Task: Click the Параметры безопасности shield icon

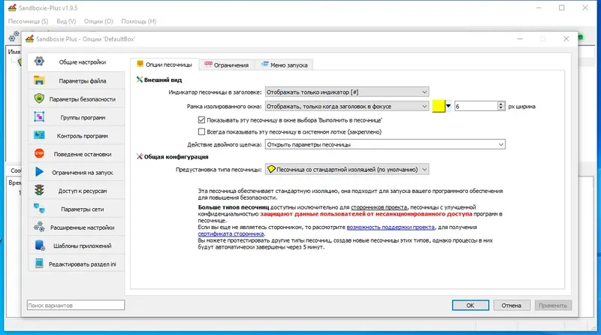Action: point(39,98)
